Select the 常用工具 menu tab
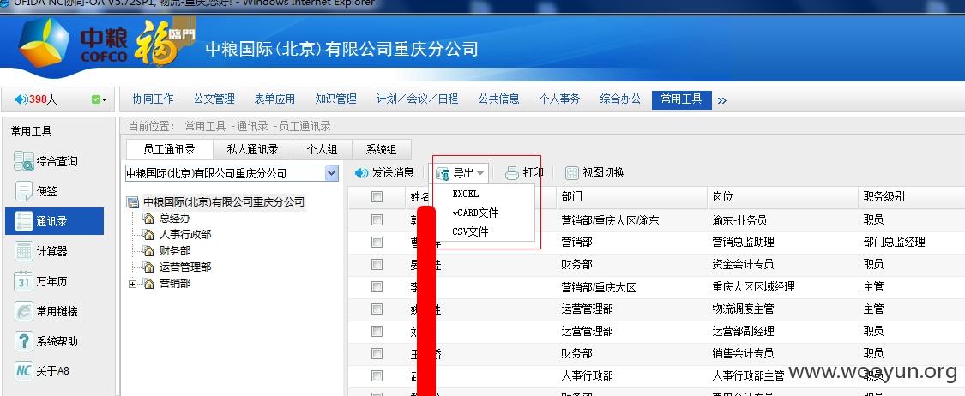965x396 pixels. coord(681,99)
